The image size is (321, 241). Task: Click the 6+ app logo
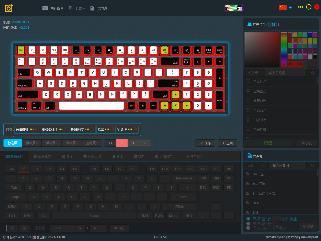coord(9,8)
